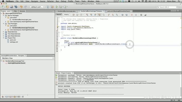Click the Toggle Bookmark editor icon

pos(117,15)
